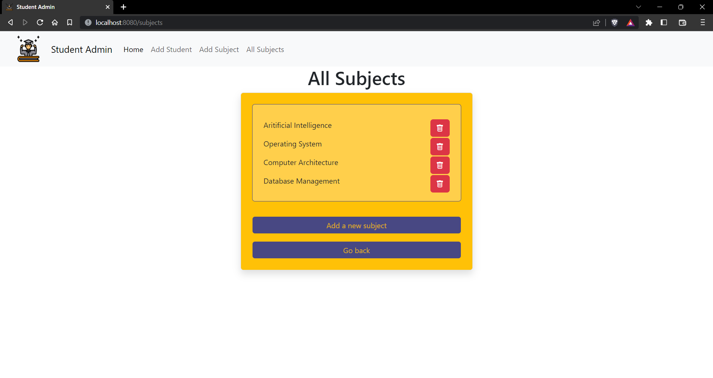The height and width of the screenshot is (378, 713).
Task: Open Brave Rewards triangle icon
Action: pyautogui.click(x=630, y=23)
